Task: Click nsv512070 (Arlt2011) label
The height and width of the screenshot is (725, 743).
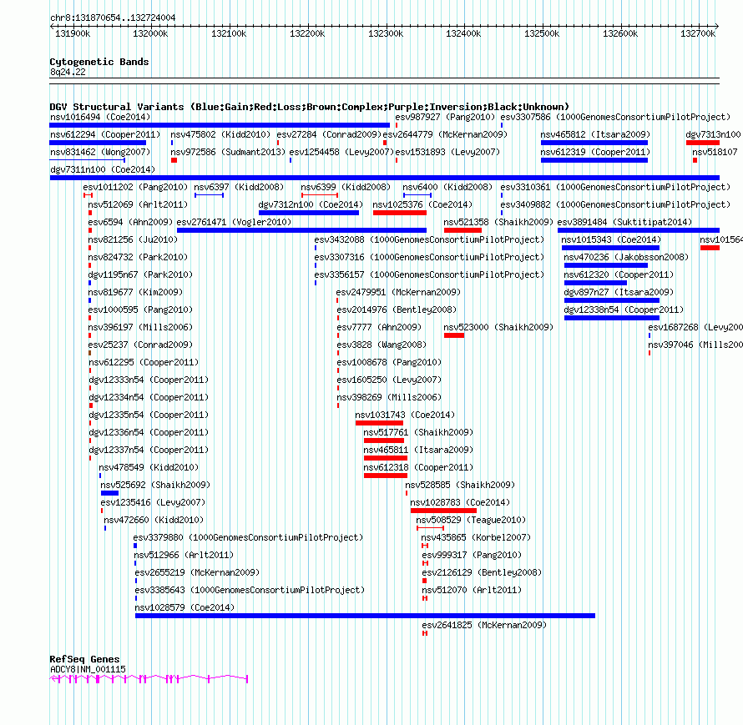Action: pos(472,590)
